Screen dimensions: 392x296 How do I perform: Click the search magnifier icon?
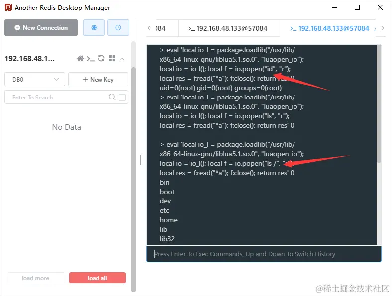[112, 97]
